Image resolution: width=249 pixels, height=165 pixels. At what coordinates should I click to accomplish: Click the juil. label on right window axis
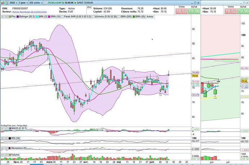[228, 162]
